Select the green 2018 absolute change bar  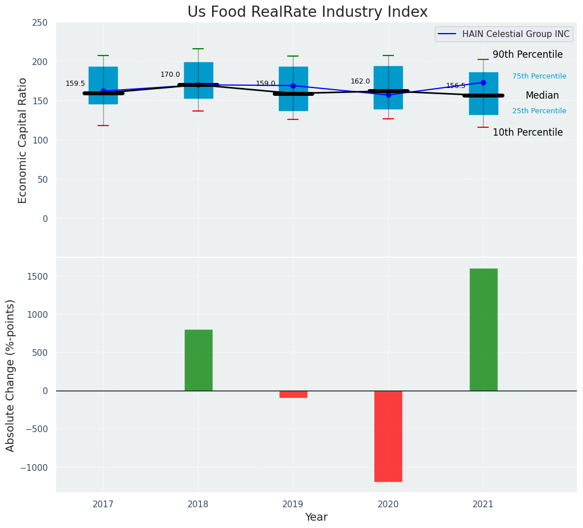pyautogui.click(x=199, y=360)
